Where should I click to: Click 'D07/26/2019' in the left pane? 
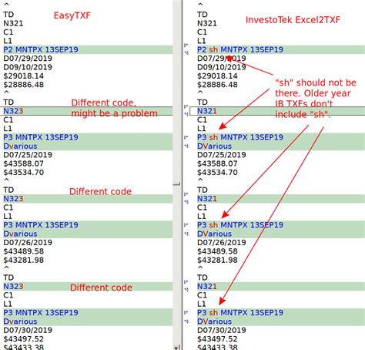click(28, 243)
